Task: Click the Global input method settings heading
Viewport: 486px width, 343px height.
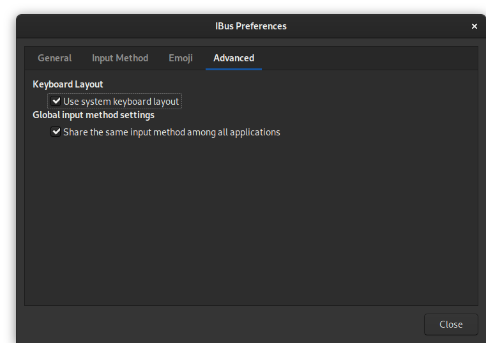Action: [93, 116]
